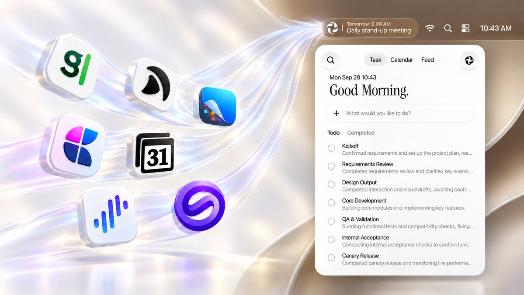Click the swirl logo in panel top-right
This screenshot has width=524, height=295.
[469, 60]
